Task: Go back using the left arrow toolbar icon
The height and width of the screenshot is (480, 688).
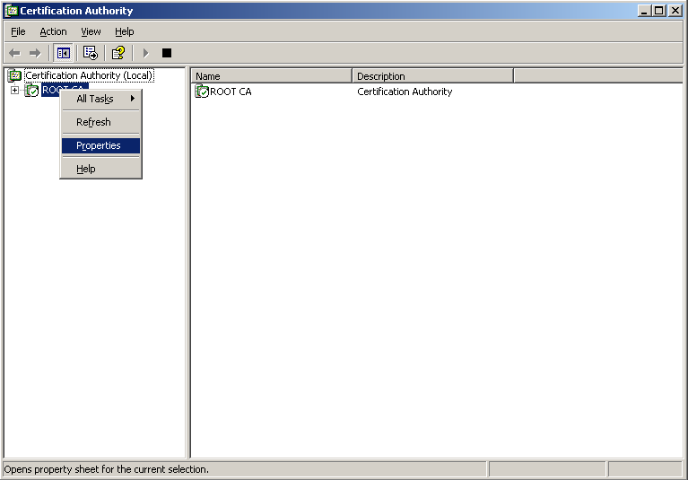Action: pos(14,53)
